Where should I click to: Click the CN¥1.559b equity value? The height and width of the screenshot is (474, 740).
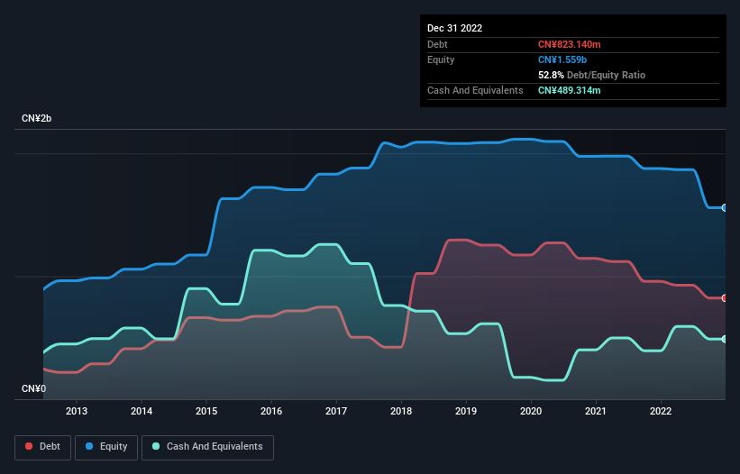[562, 59]
